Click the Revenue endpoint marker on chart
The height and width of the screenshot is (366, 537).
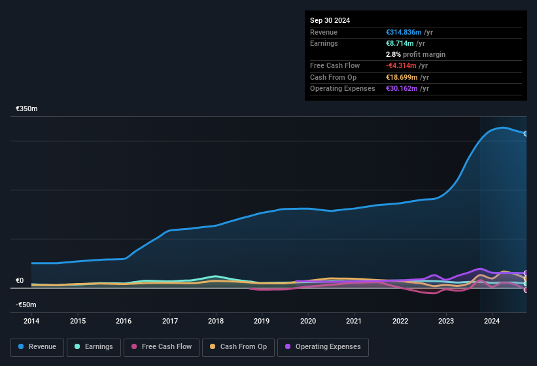click(x=526, y=133)
